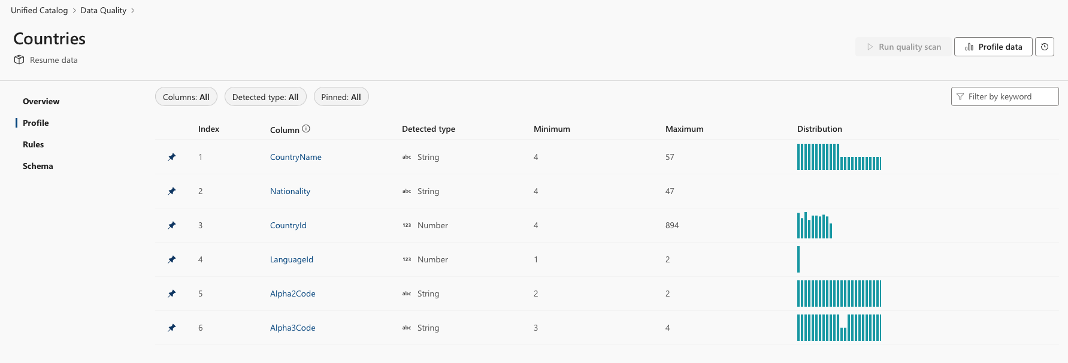The width and height of the screenshot is (1068, 363).
Task: Go to the Rules section
Action: click(x=34, y=144)
